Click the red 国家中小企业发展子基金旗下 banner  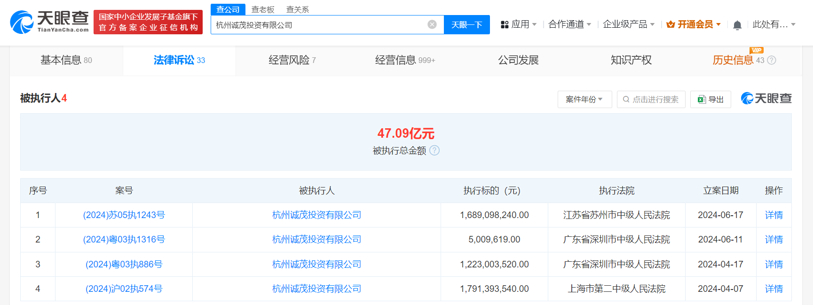click(148, 22)
